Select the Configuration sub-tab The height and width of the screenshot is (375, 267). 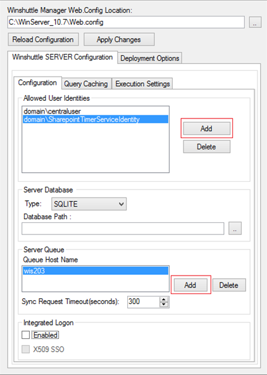37,83
